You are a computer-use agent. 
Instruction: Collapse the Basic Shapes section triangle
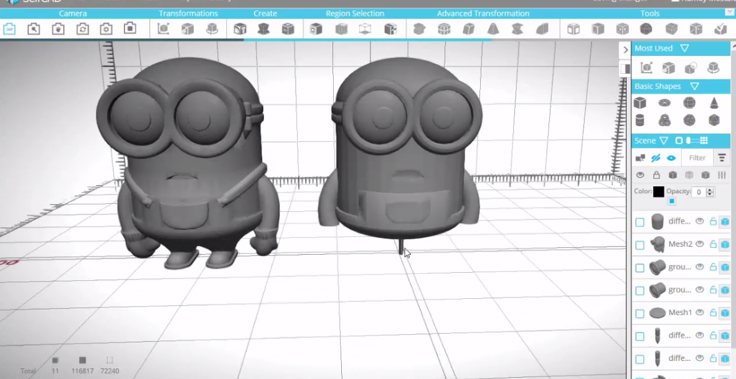695,86
